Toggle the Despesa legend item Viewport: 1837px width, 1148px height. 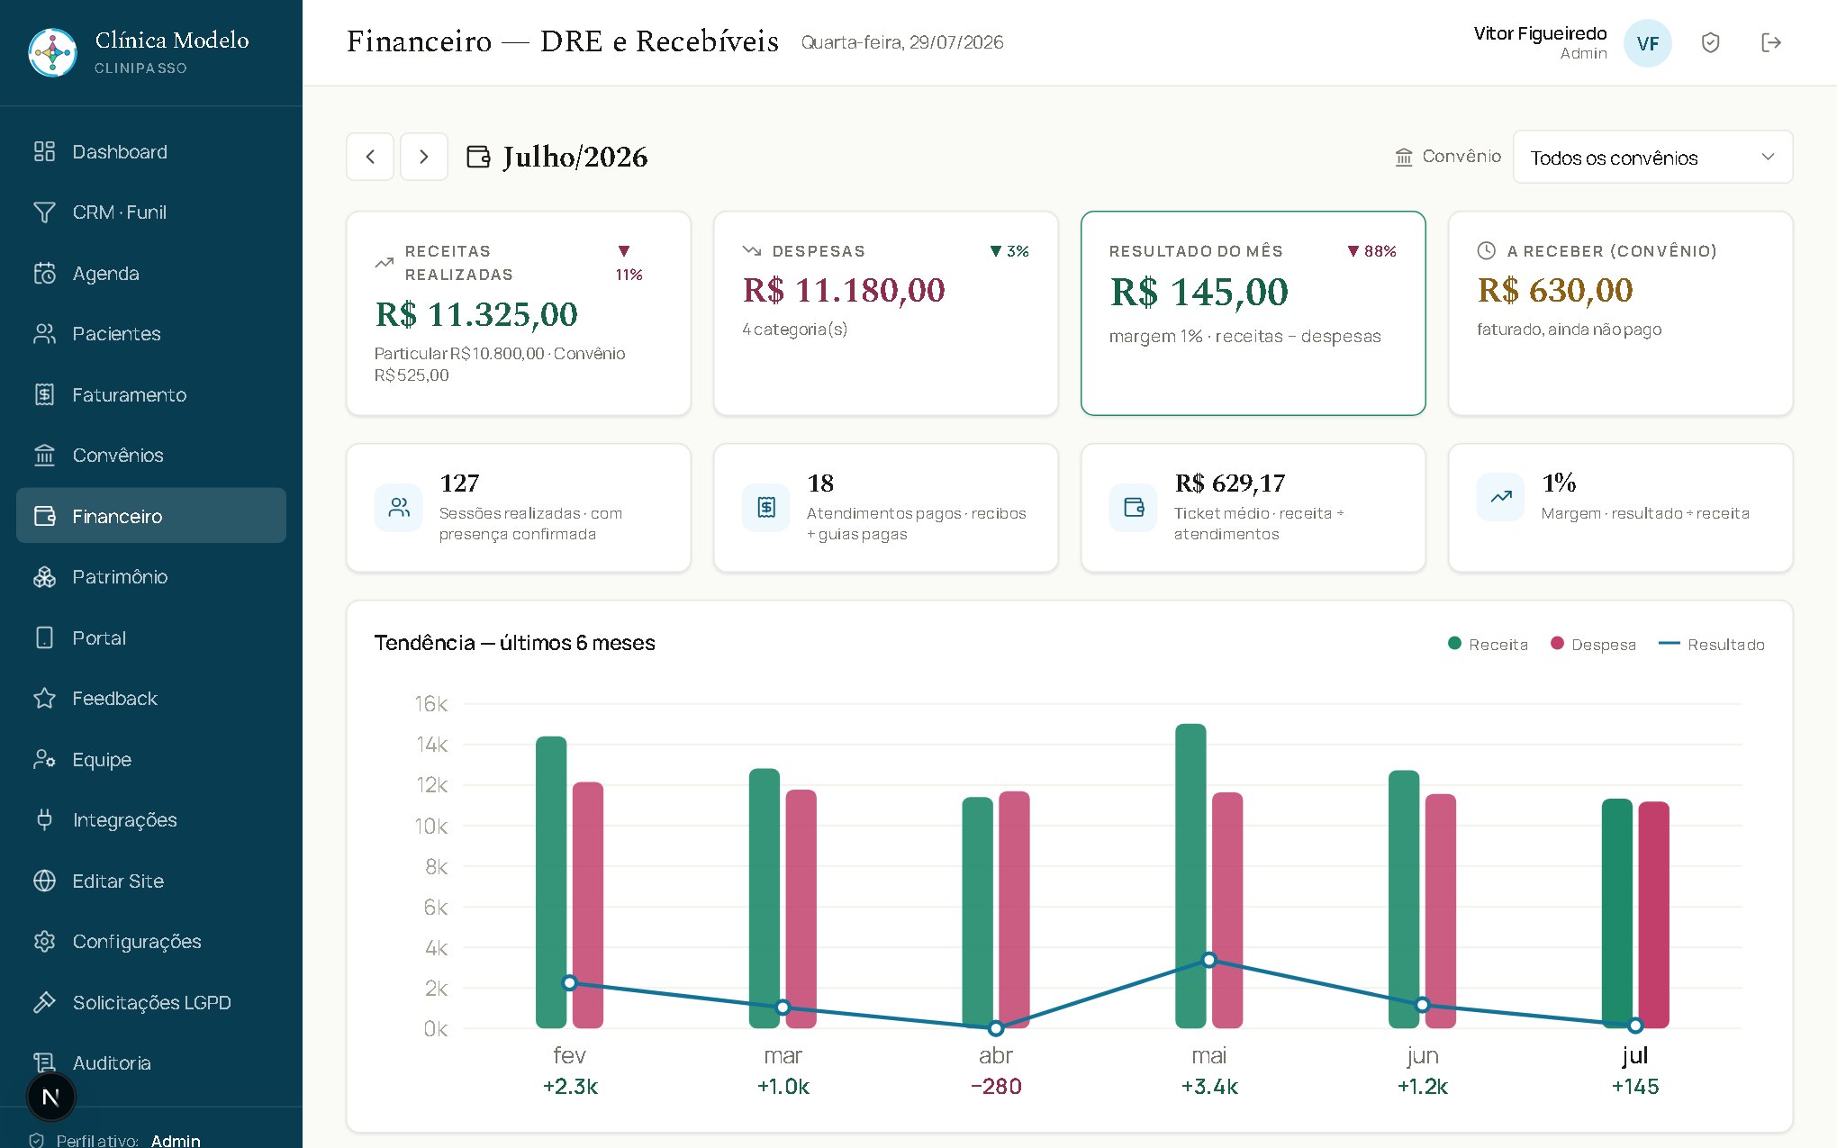point(1593,645)
